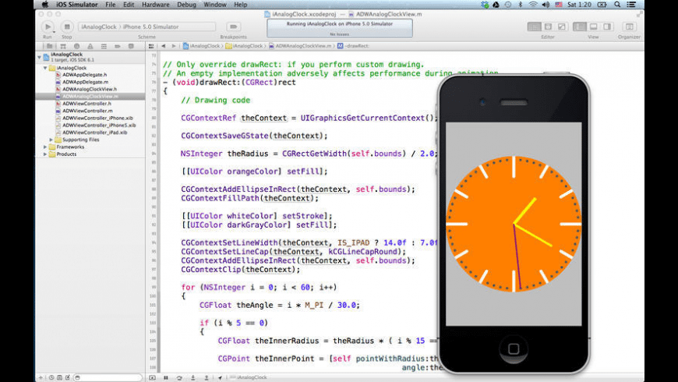678x382 pixels.
Task: Show the Debug navigator
Action: tap(104, 46)
